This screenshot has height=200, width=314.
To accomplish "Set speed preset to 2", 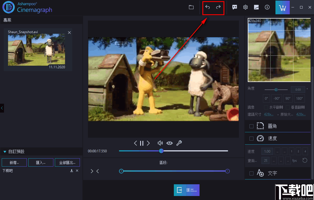I will [x=298, y=151].
